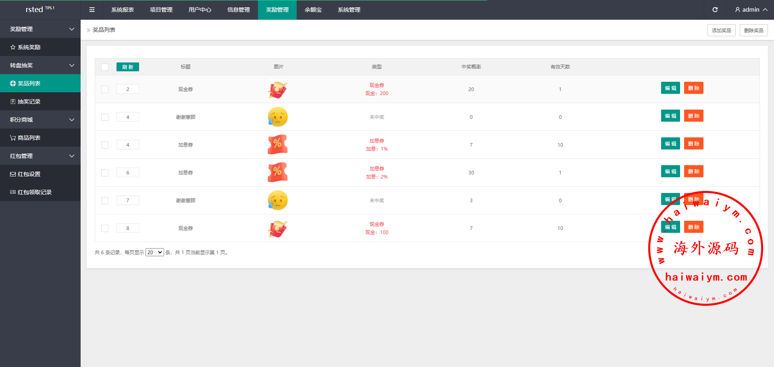Click the sad face image thumbnail in the second row
This screenshot has width=774, height=367.
[x=278, y=117]
